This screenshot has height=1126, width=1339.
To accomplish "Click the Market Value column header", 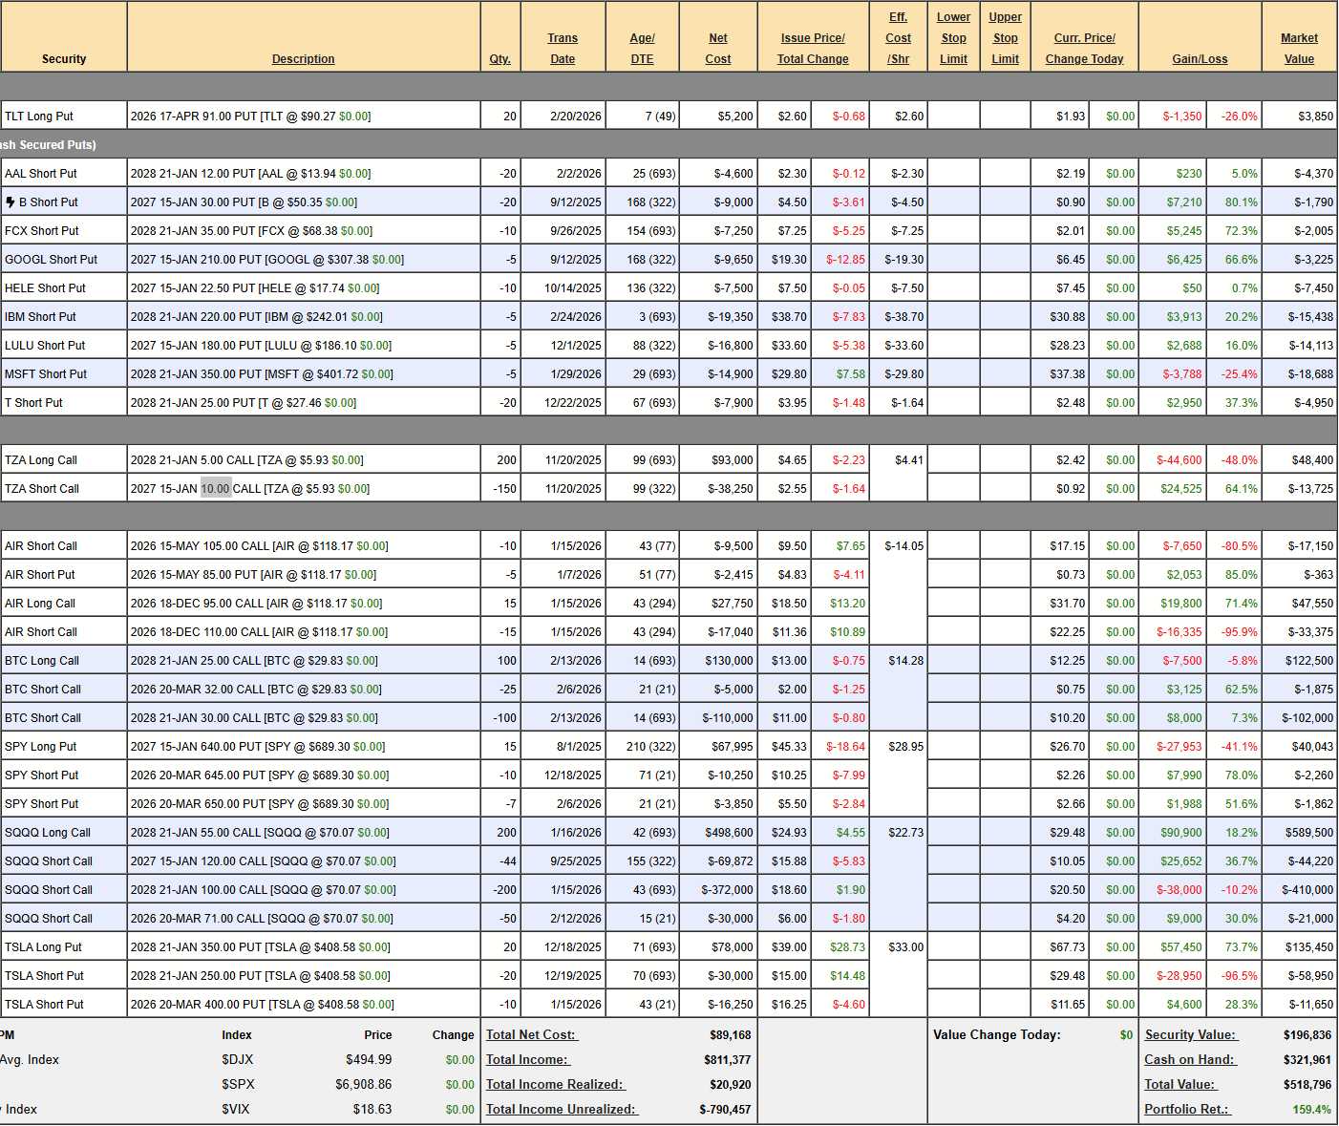I will click(1299, 49).
